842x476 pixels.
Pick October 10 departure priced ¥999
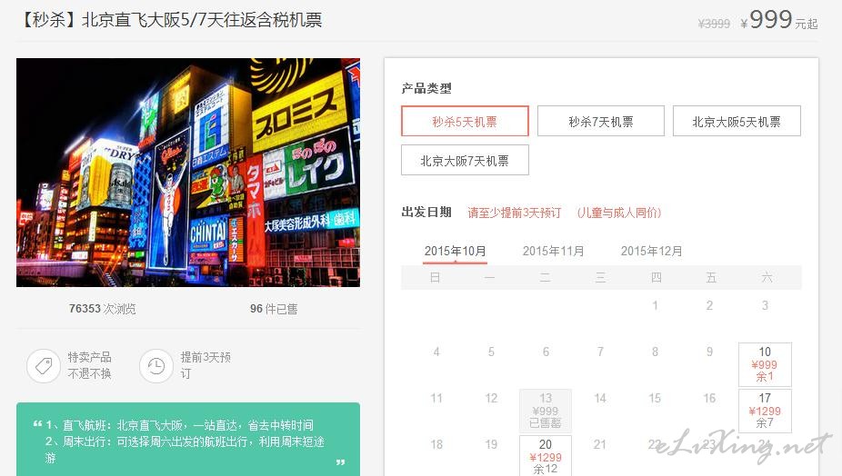coord(765,364)
